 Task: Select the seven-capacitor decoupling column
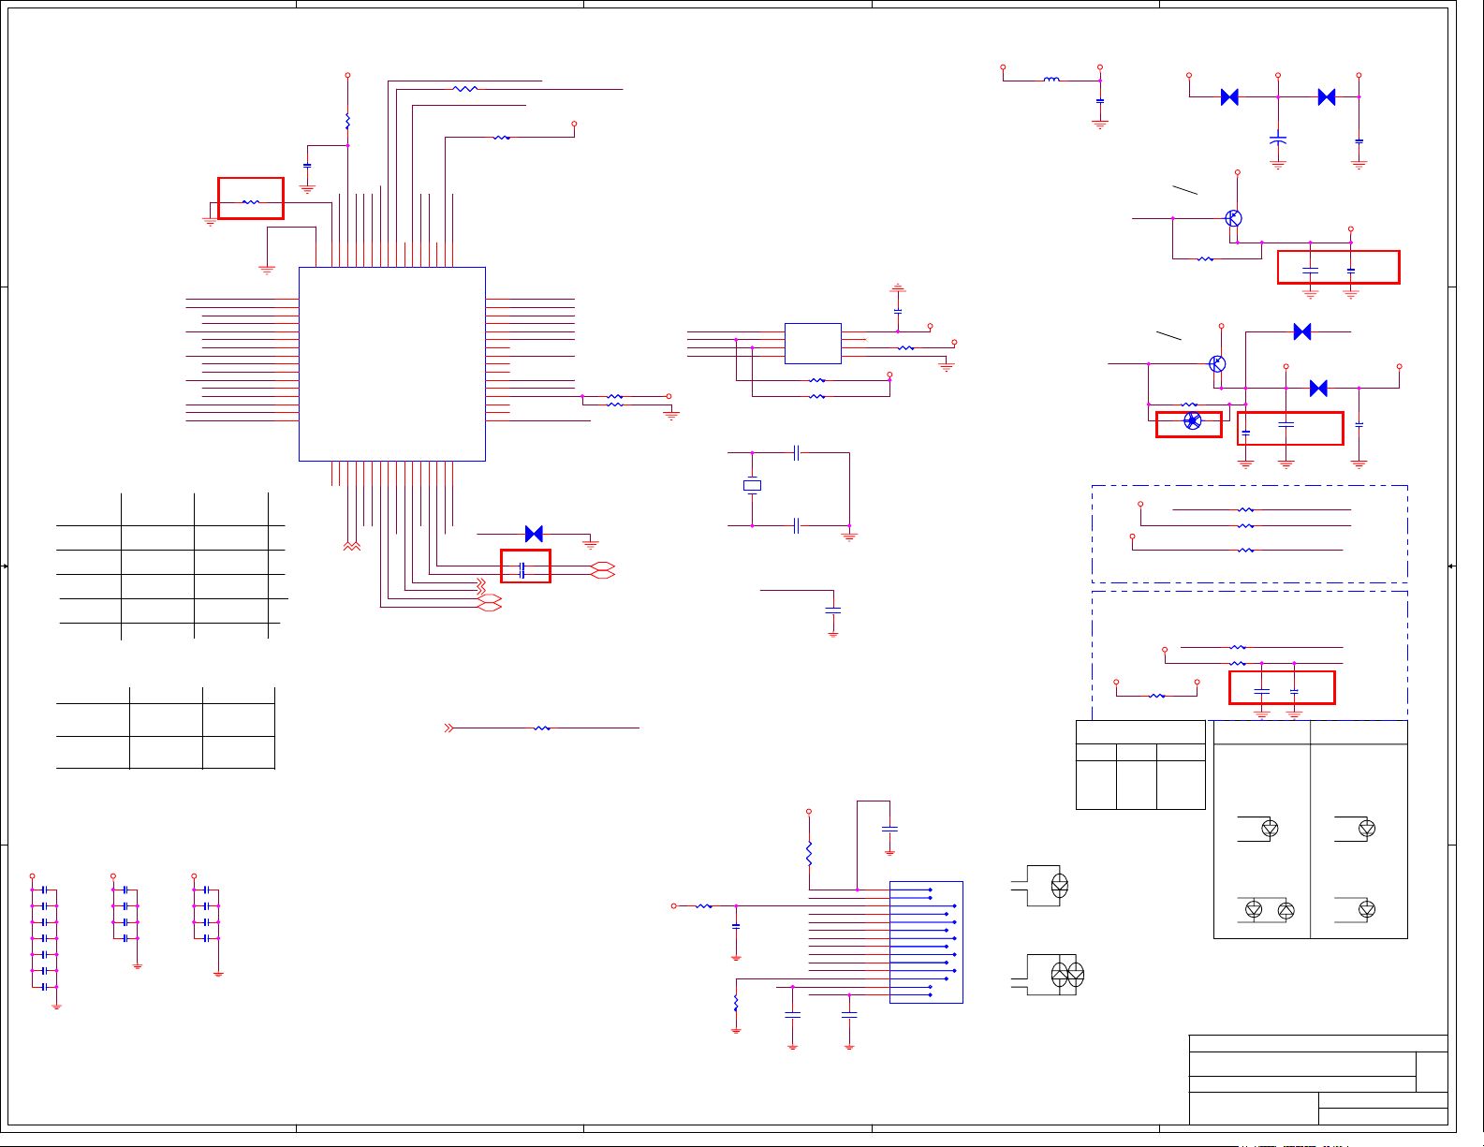click(44, 938)
